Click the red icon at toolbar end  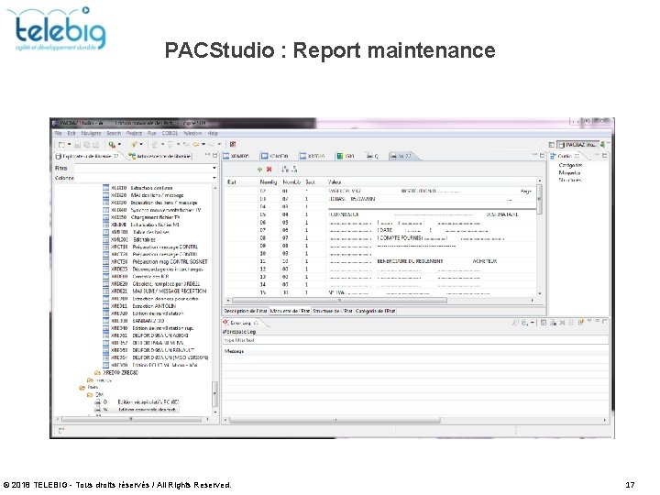click(232, 145)
